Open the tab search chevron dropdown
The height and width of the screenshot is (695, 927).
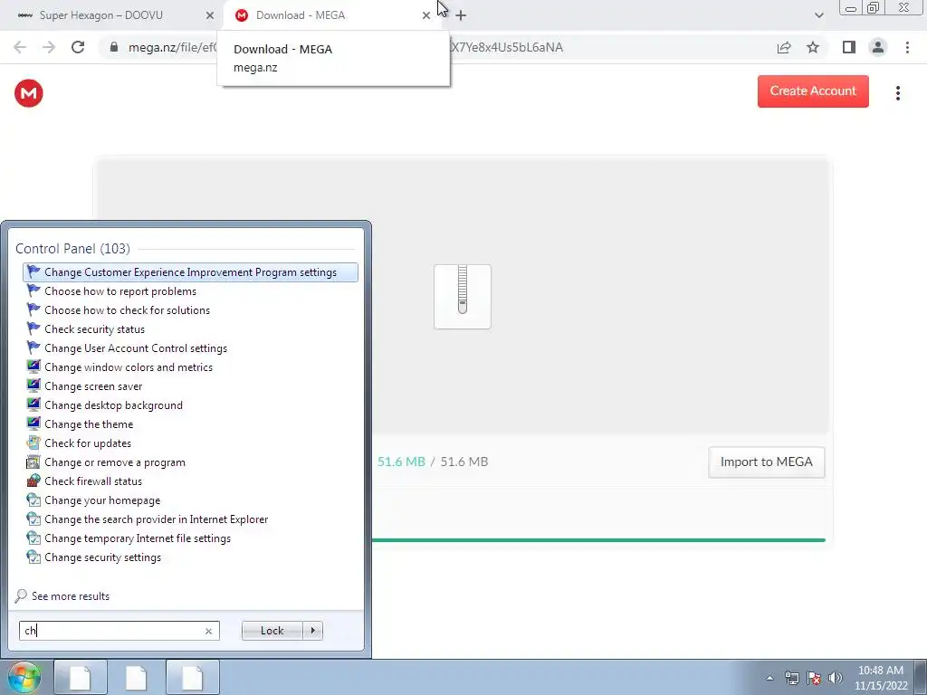pos(818,15)
